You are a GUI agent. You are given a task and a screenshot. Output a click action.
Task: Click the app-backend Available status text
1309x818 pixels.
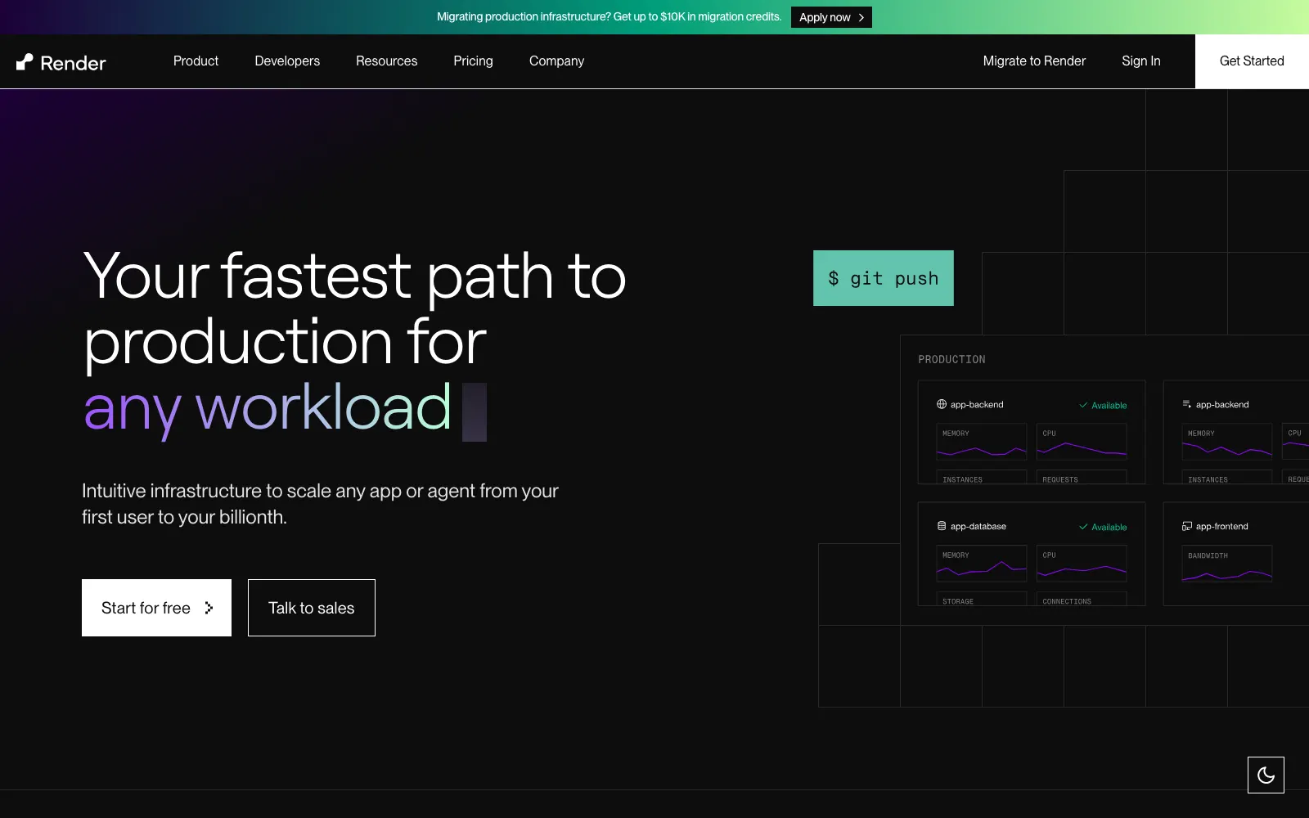click(1109, 405)
